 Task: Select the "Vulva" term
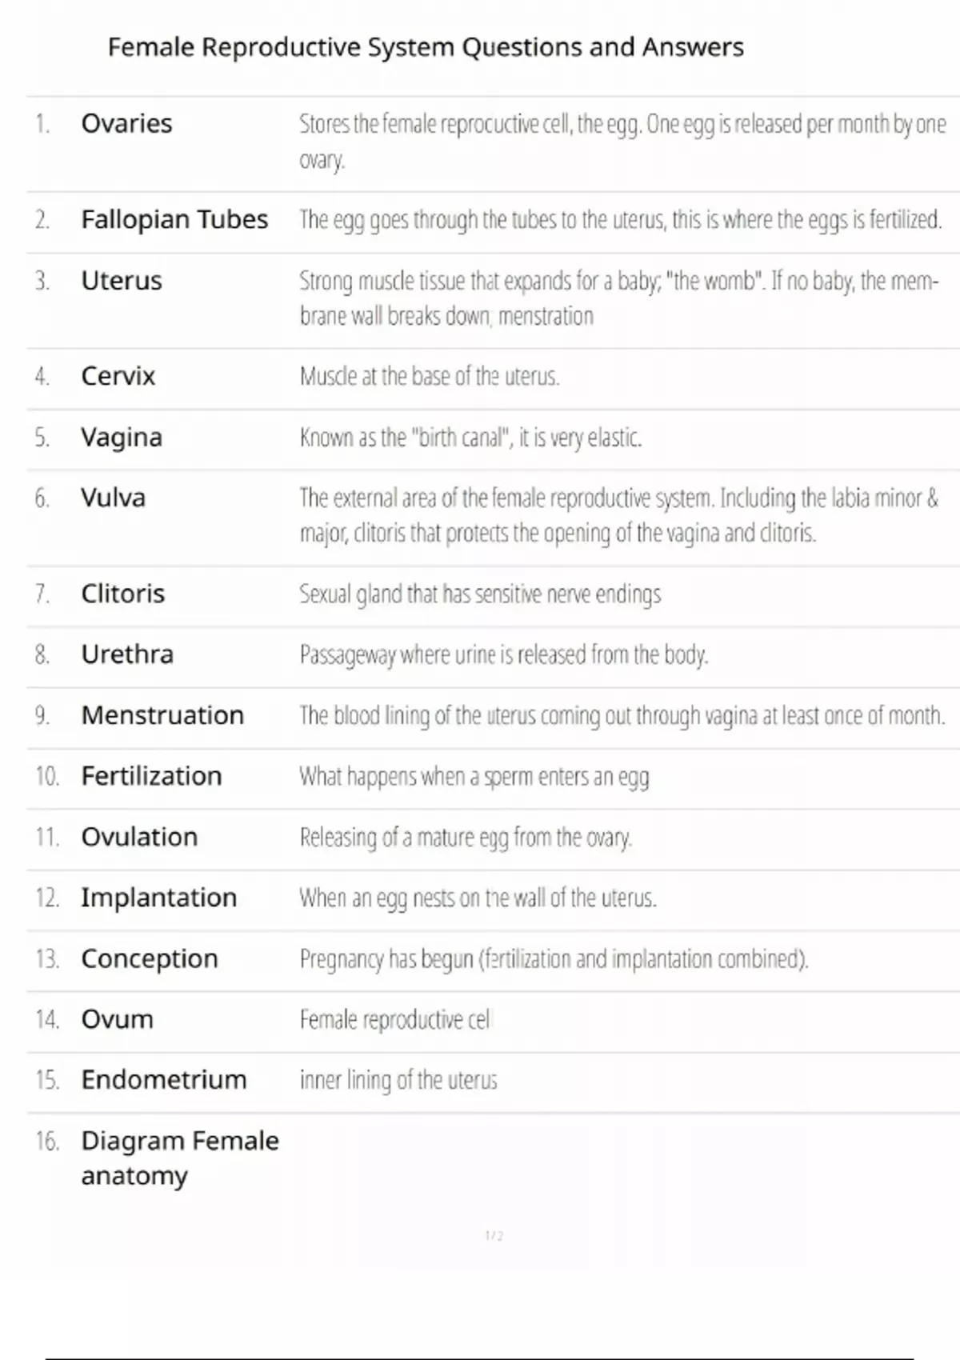tap(114, 498)
